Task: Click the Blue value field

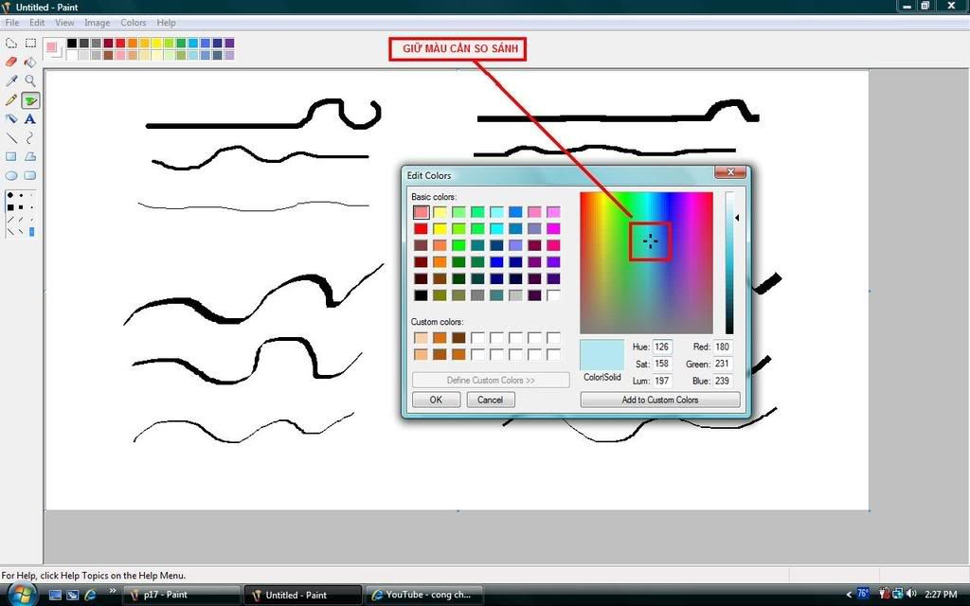Action: click(723, 381)
